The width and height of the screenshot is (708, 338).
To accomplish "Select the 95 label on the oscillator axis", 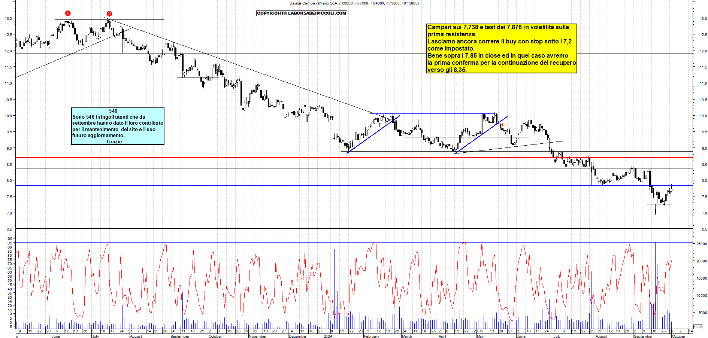I will (x=10, y=243).
